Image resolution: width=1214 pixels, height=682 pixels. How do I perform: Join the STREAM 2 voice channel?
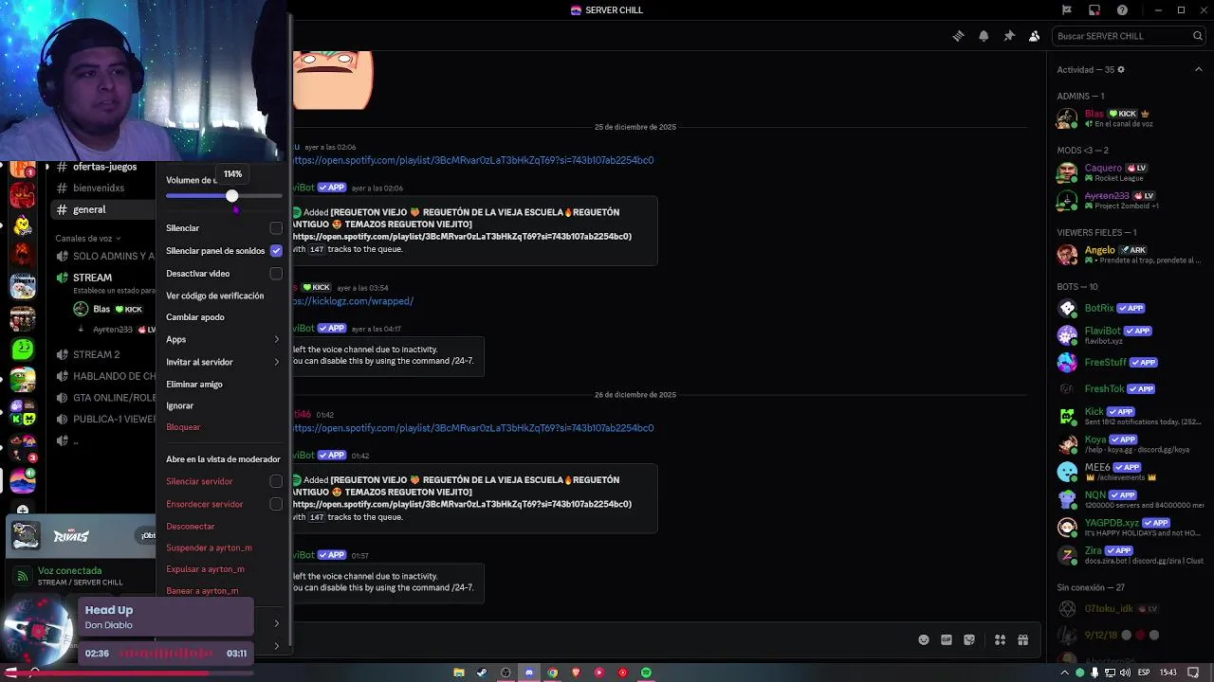(x=97, y=354)
